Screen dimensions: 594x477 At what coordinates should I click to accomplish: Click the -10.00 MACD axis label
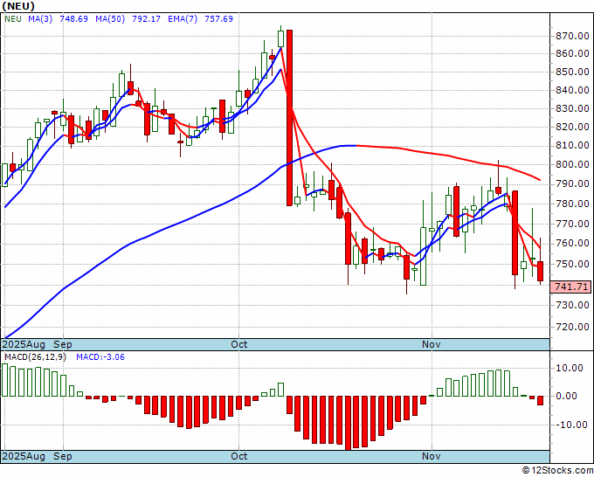click(572, 425)
